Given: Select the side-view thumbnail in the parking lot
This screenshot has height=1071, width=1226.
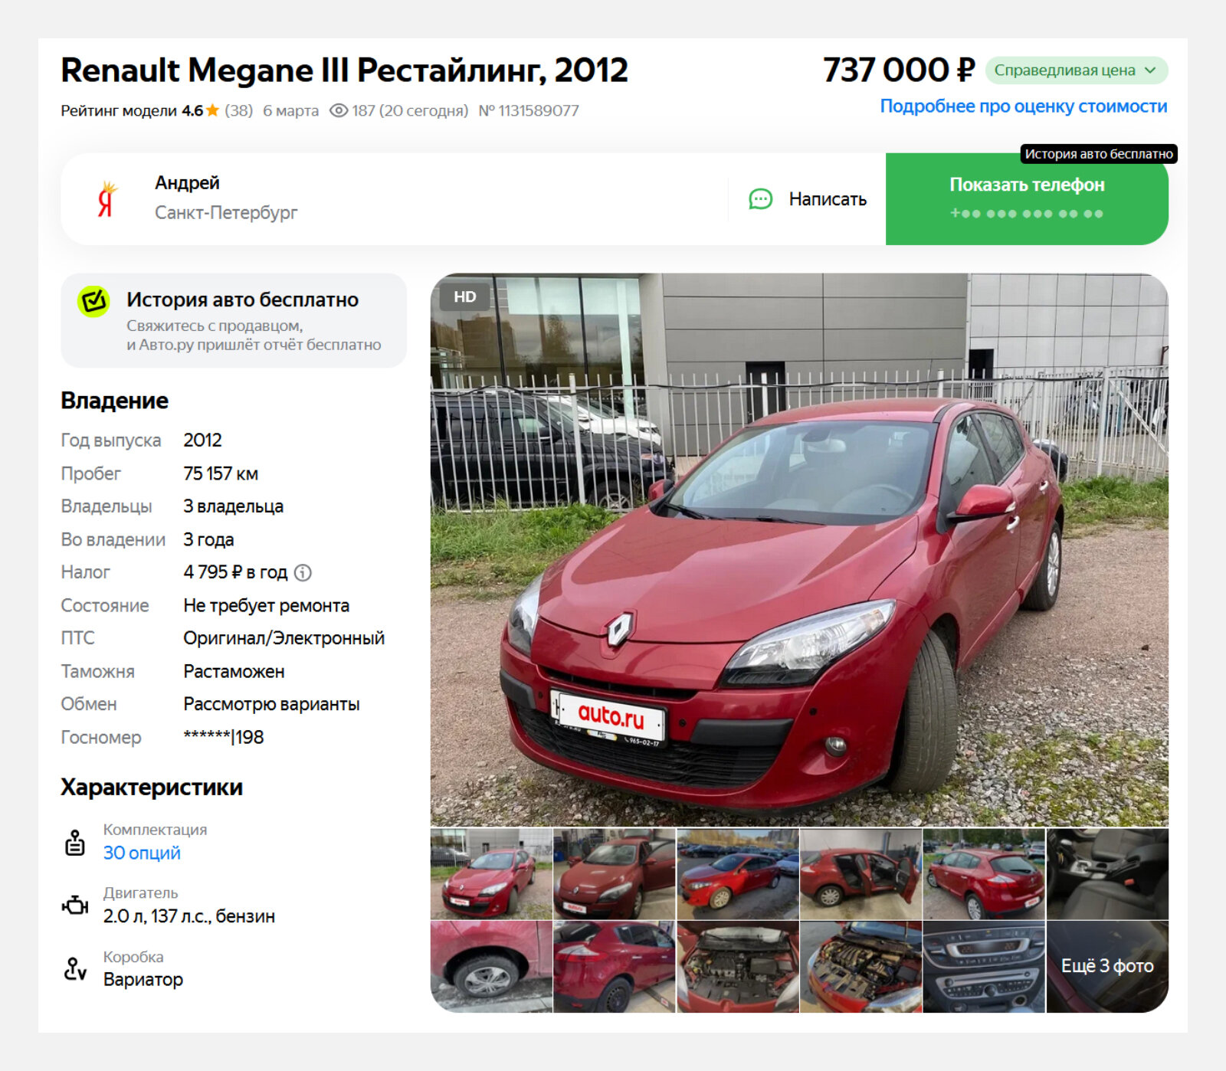Looking at the screenshot, I should coord(737,874).
